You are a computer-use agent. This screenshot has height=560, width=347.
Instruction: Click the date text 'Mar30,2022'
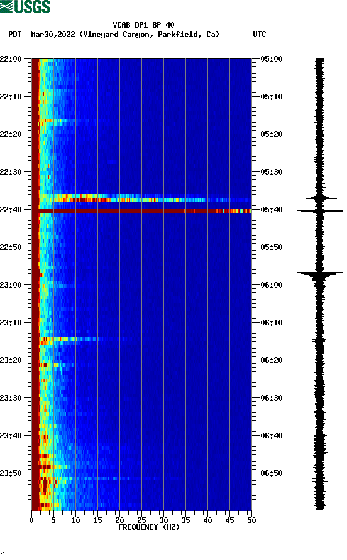pos(53,35)
